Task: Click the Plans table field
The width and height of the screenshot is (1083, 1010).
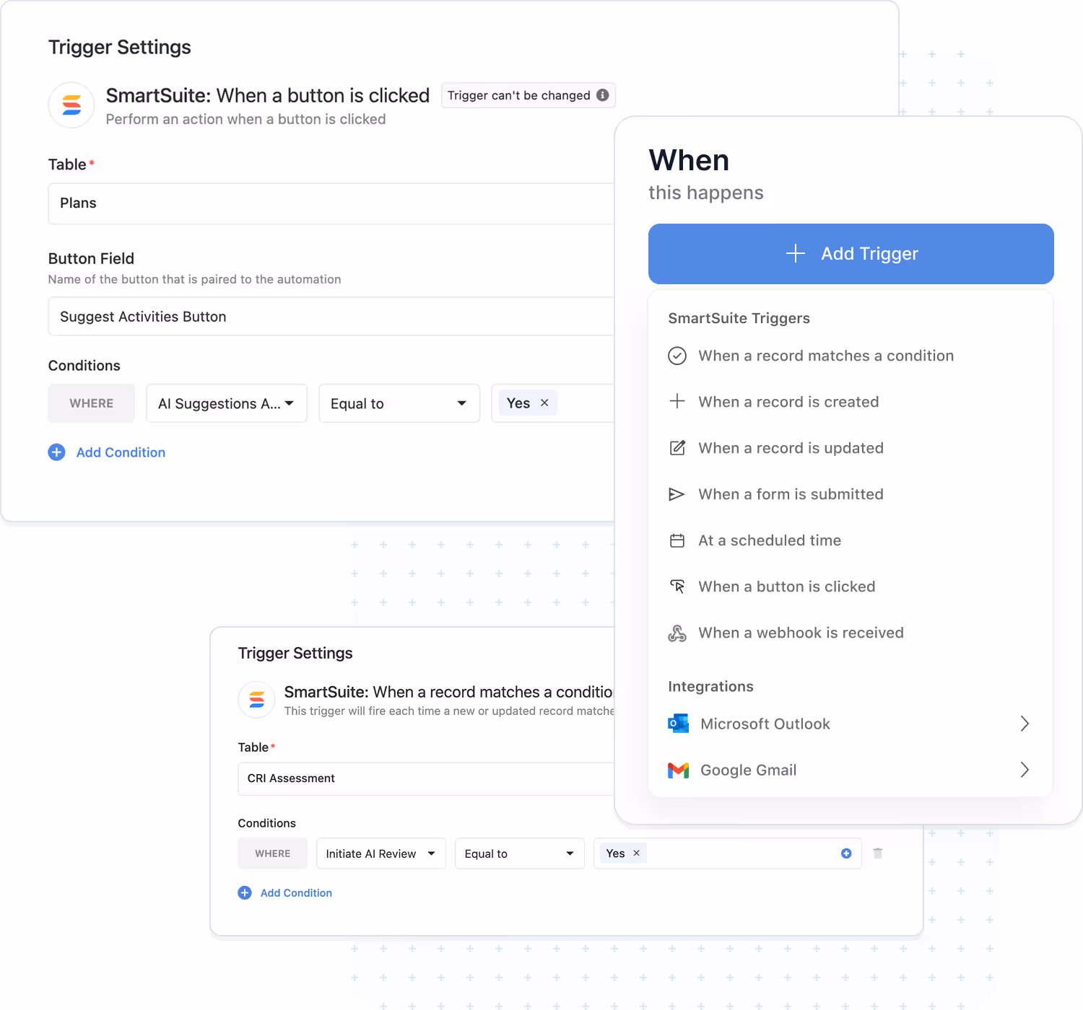Action: click(331, 203)
